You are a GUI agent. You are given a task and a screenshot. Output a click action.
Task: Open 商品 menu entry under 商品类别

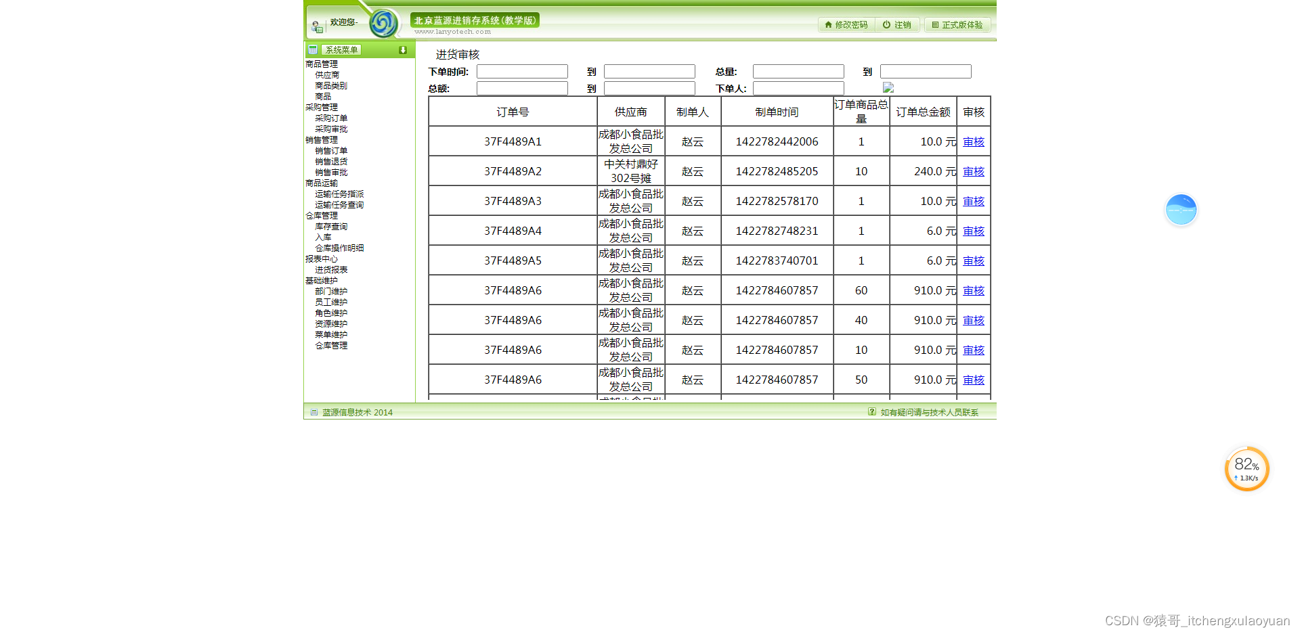pos(323,97)
